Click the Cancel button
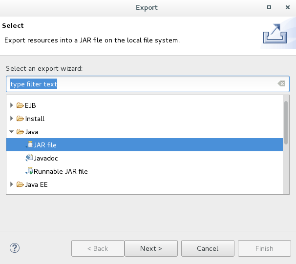 [208, 248]
